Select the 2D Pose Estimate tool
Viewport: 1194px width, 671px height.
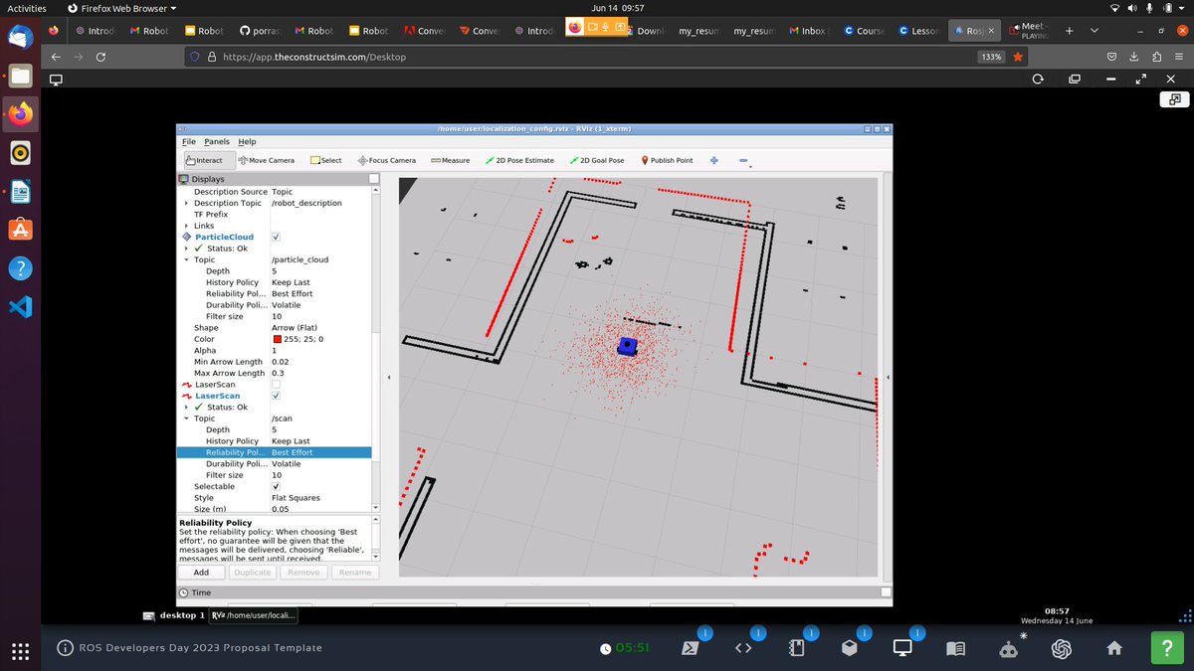click(x=519, y=160)
